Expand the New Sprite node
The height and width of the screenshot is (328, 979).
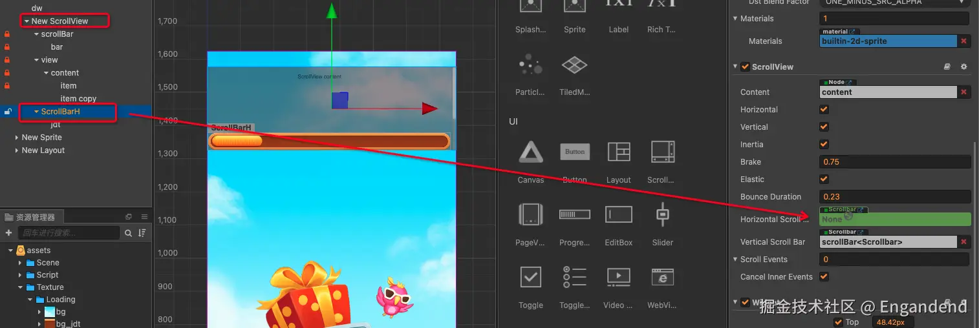click(x=17, y=138)
